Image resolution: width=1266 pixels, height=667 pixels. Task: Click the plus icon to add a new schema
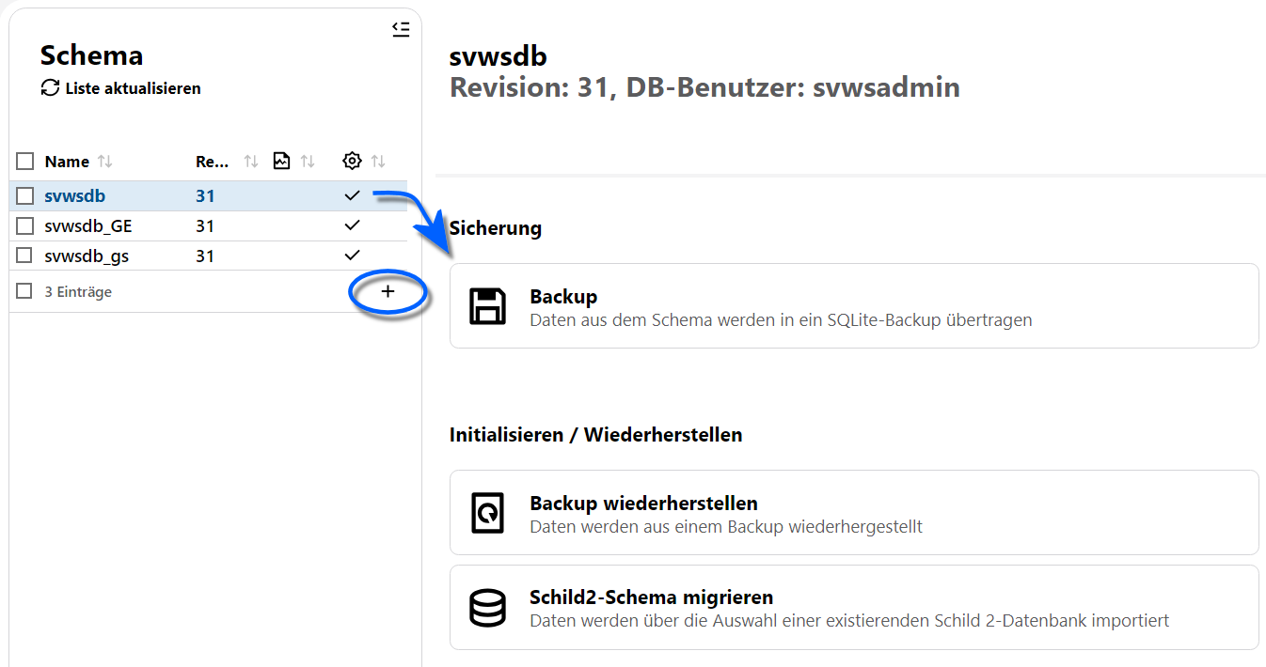388,292
